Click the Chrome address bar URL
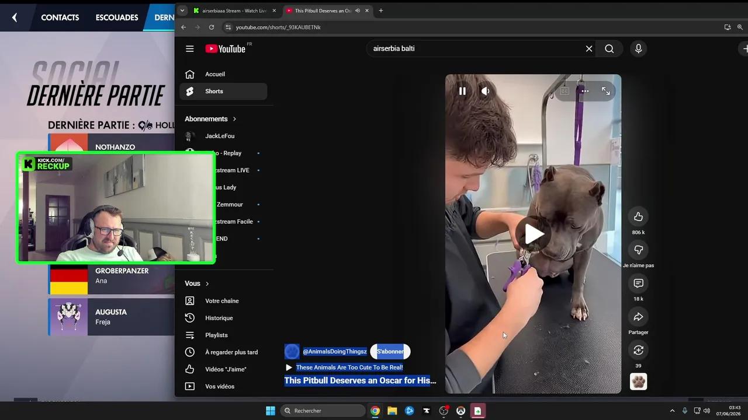748x420 pixels. coord(278,27)
